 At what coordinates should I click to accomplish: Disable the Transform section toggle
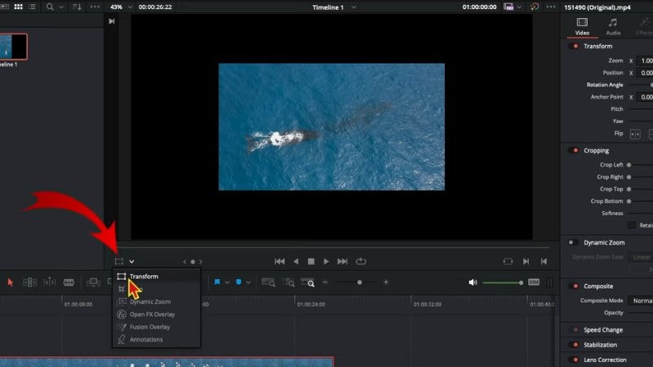[574, 46]
